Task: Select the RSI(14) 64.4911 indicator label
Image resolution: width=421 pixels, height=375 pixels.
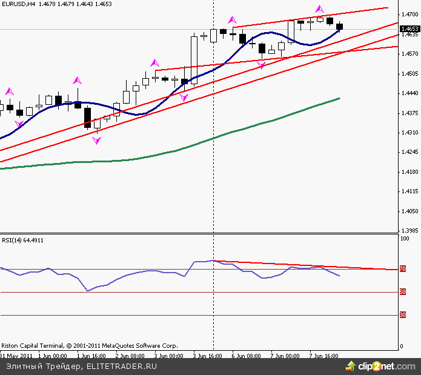Action: (22, 241)
